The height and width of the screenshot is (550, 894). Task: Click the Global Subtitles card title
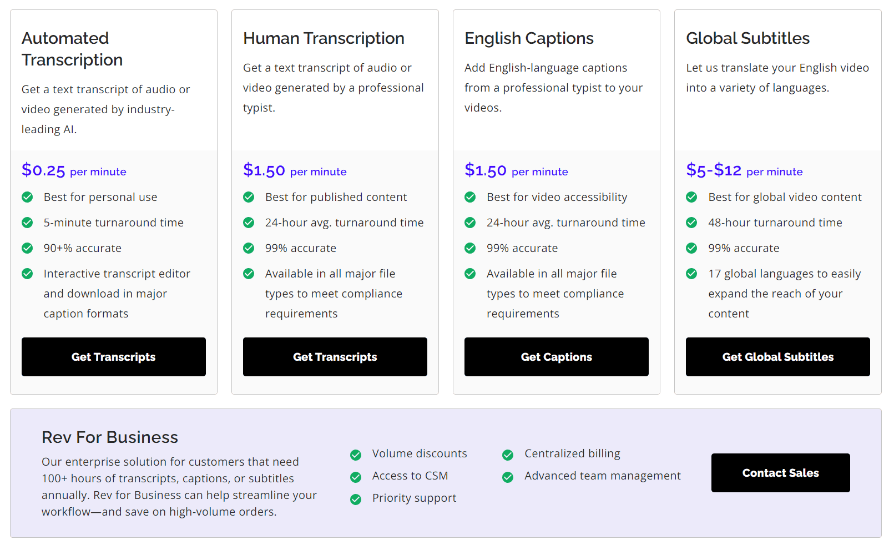tap(747, 38)
